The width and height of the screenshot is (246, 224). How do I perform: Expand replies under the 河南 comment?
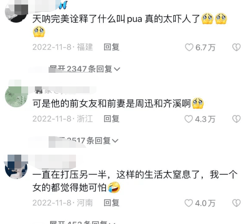coord(82,222)
